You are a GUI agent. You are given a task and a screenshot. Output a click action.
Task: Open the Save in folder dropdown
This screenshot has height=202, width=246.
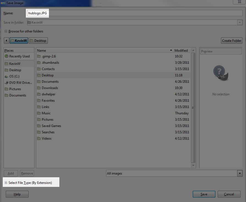pyautogui.click(x=240, y=23)
